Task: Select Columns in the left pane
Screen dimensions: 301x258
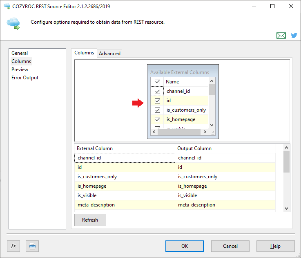Action: [21, 61]
